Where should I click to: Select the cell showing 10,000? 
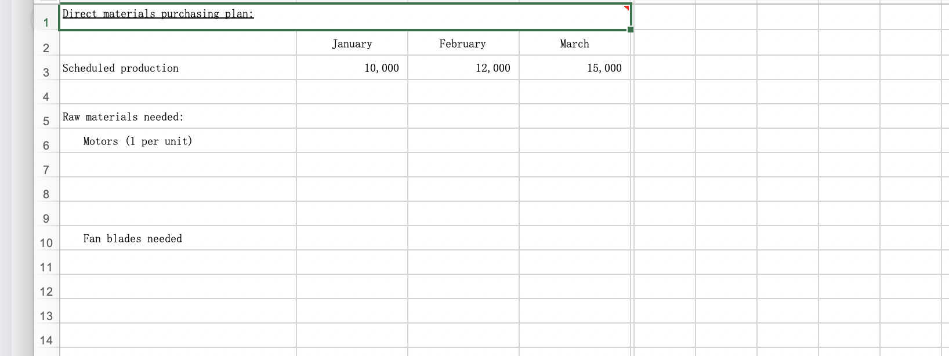pos(352,68)
